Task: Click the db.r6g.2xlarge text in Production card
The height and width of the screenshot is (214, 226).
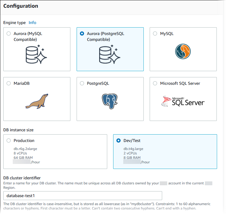Action: [x=25, y=149]
